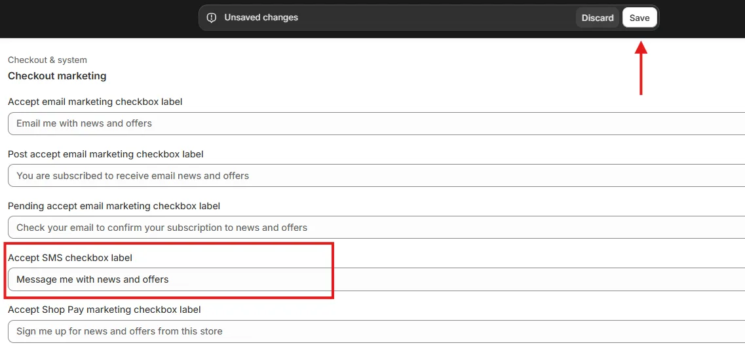
Task: Select the 'Checkout & system' breadcrumb text
Action: pyautogui.click(x=48, y=60)
